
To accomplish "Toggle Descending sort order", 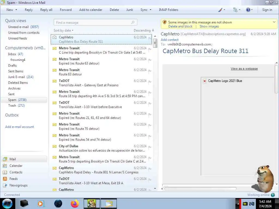I will (144, 30).
